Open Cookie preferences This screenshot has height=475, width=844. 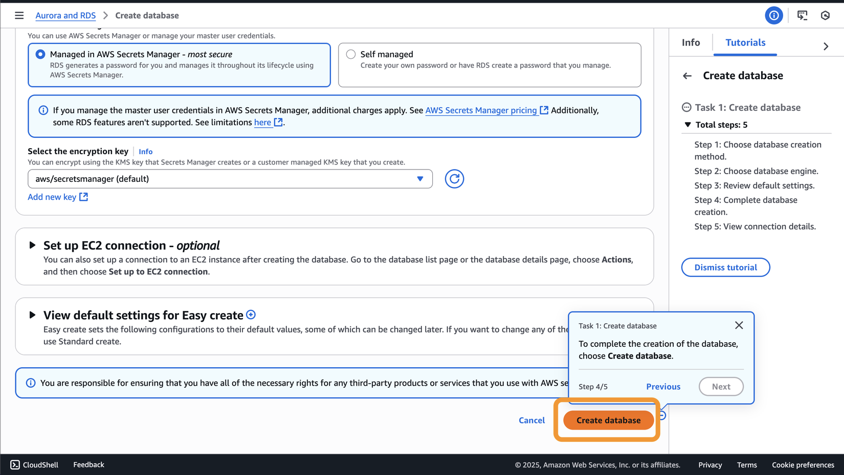click(x=803, y=465)
